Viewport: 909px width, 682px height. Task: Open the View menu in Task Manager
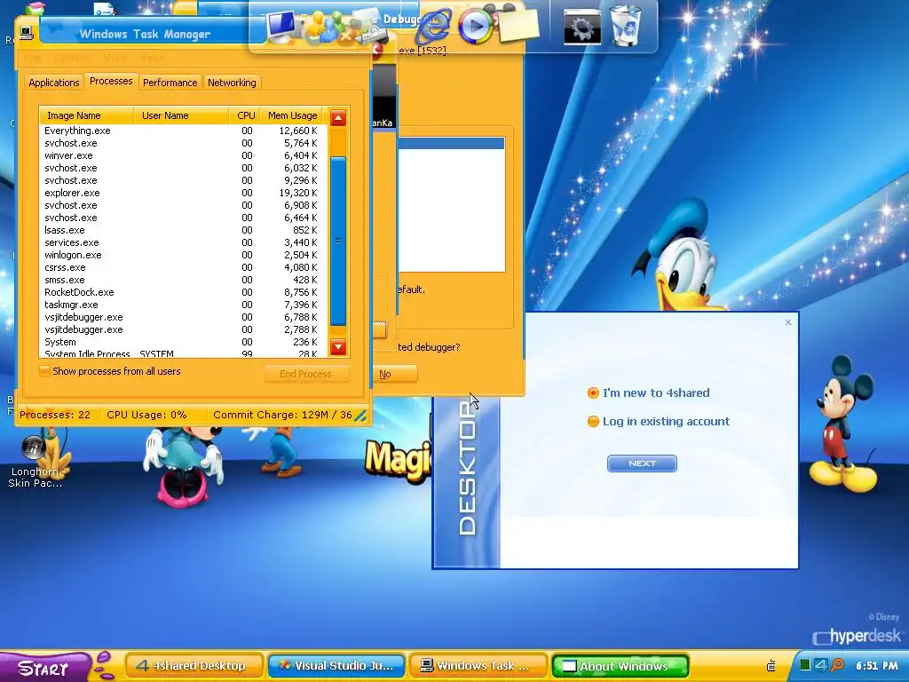tap(115, 58)
